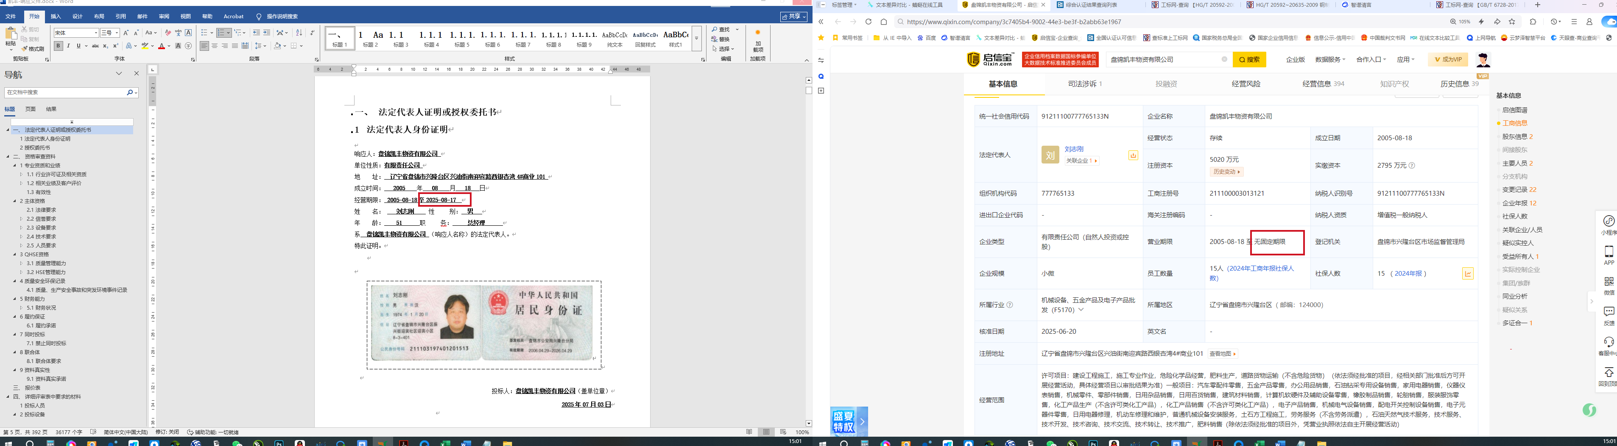Image resolution: width=1617 pixels, height=446 pixels.
Task: Click the Word navigation search field
Action: pyautogui.click(x=65, y=92)
